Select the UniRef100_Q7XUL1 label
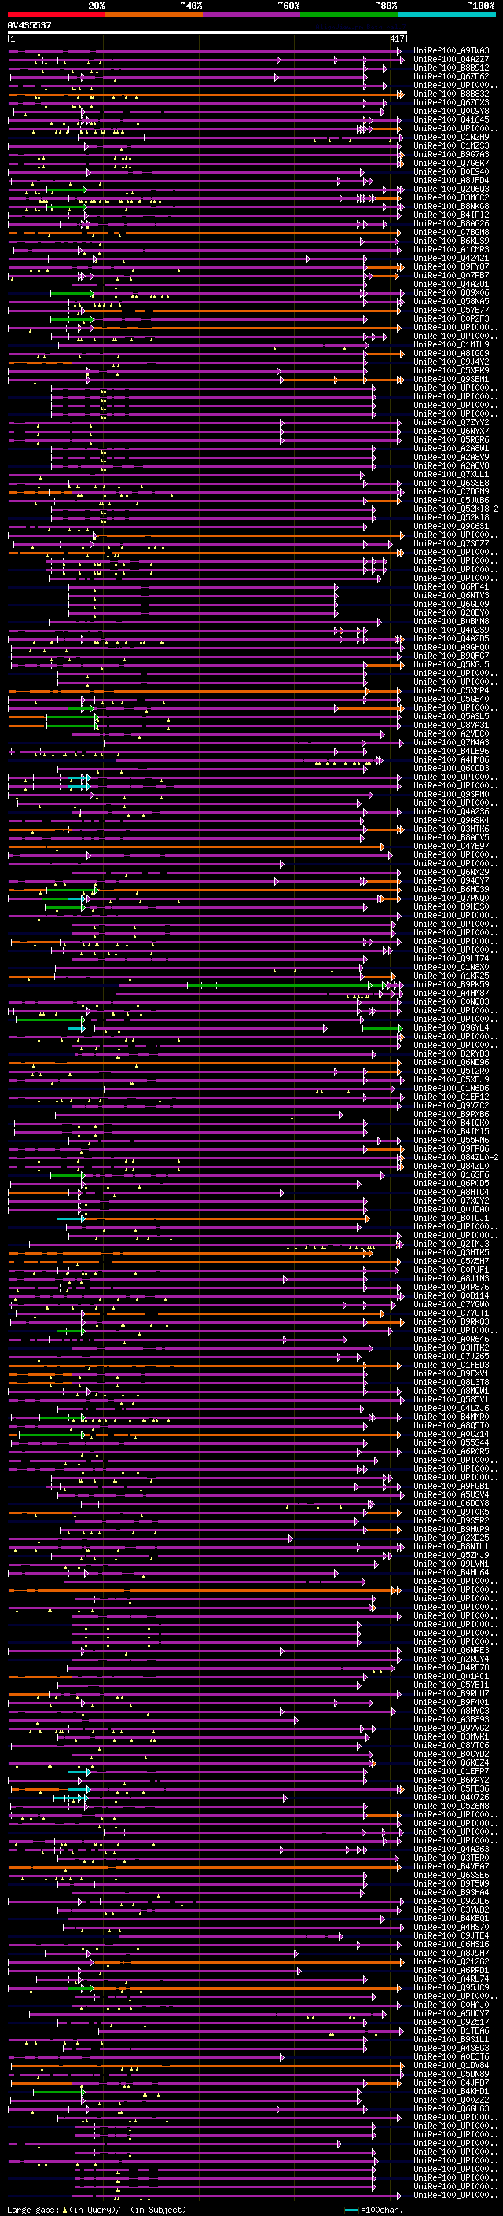 (451, 475)
